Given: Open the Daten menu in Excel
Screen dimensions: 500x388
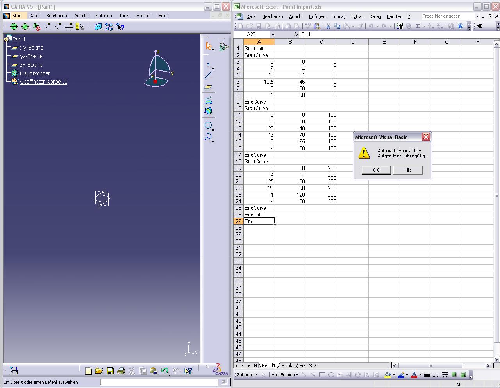Looking at the screenshot, I should 375,16.
